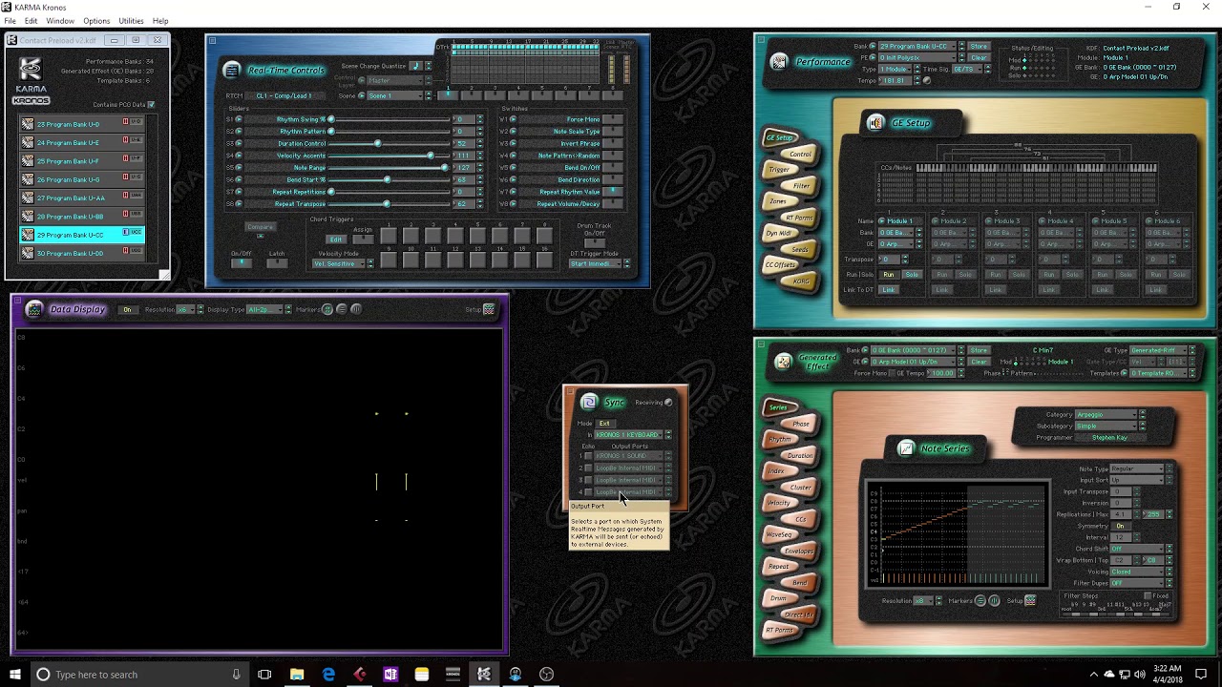This screenshot has width=1222, height=687.
Task: Click the Performance panel icon
Action: [779, 62]
